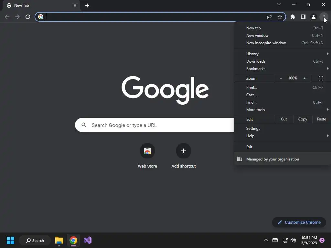This screenshot has height=248, width=331.
Task: Open the profile avatar icon
Action: [314, 17]
